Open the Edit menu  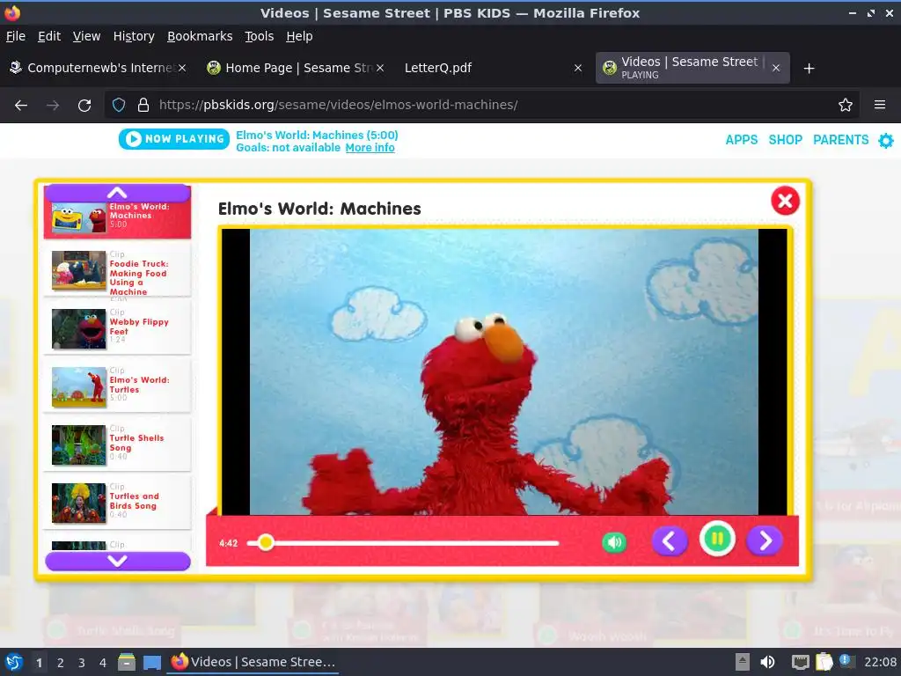[x=49, y=36]
